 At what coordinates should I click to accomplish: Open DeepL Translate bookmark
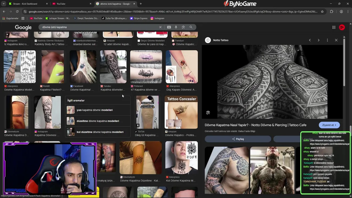86,18
